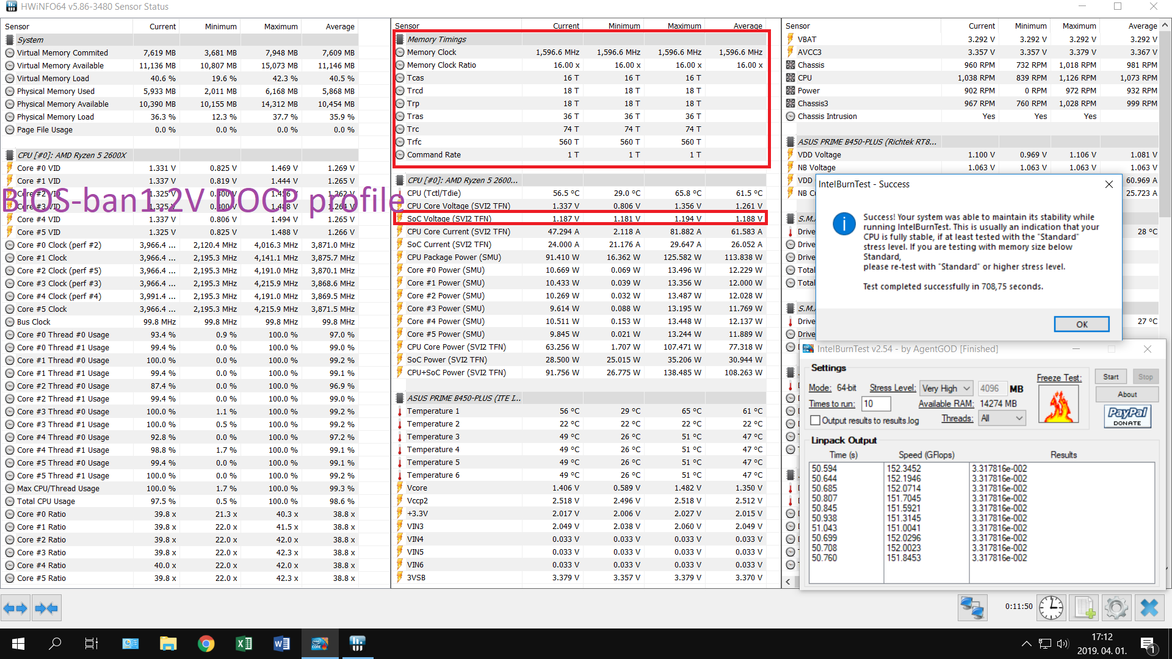Screen dimensions: 1172x659
Task: Close the IntelBurnTest Success dialog
Action: click(1109, 184)
